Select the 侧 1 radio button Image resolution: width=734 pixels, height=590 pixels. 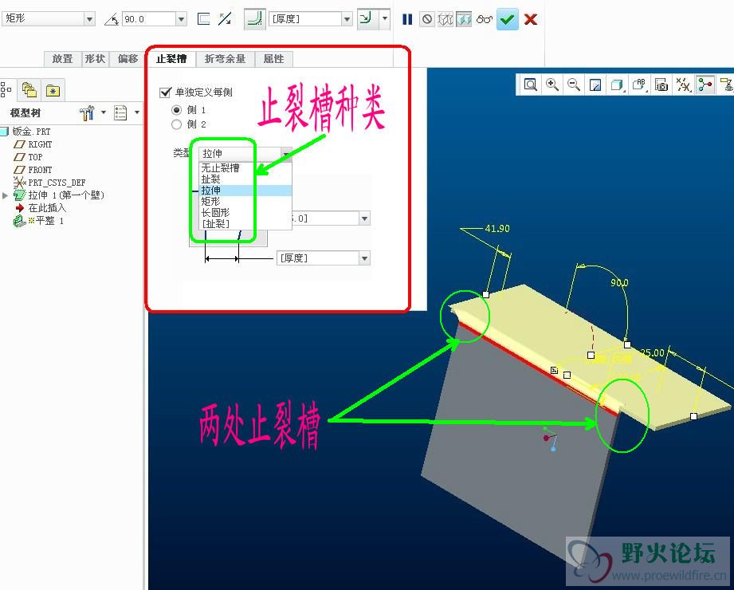tap(176, 110)
